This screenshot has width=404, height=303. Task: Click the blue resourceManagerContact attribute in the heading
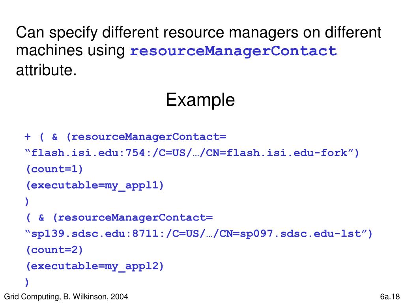point(234,51)
